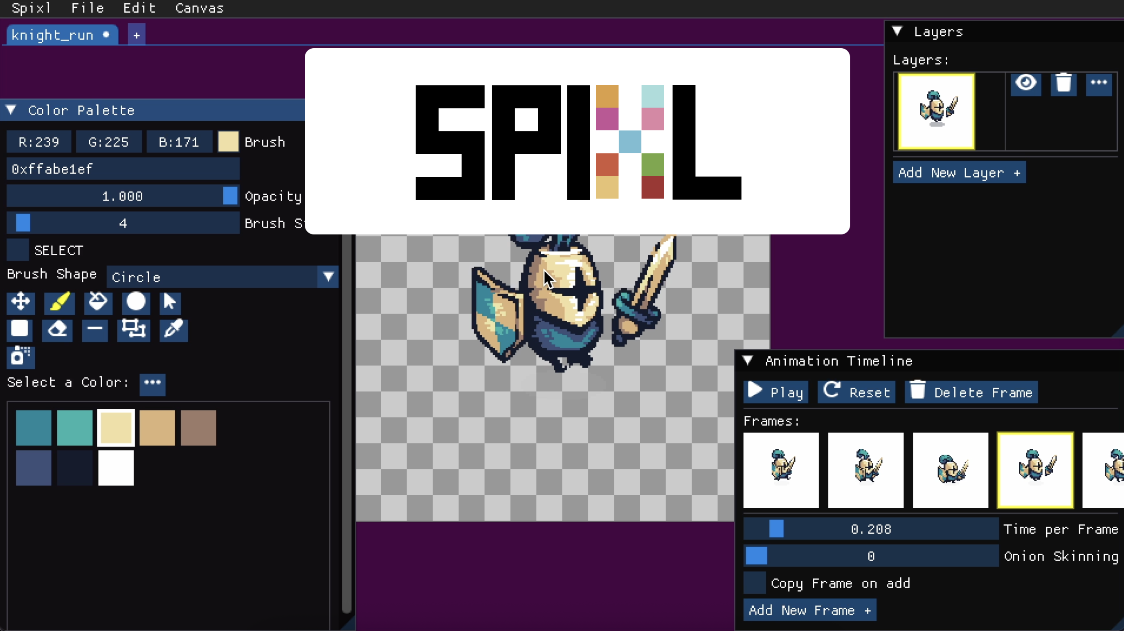Collapse the Animation Timeline panel
The width and height of the screenshot is (1124, 631).
(748, 361)
